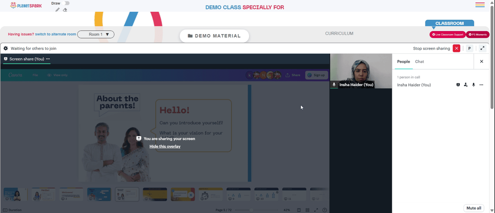Click the Mute all button
This screenshot has height=213, width=495.
click(474, 208)
